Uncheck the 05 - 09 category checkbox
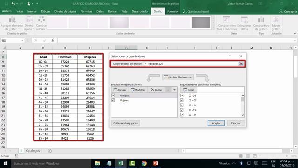 [182, 100]
